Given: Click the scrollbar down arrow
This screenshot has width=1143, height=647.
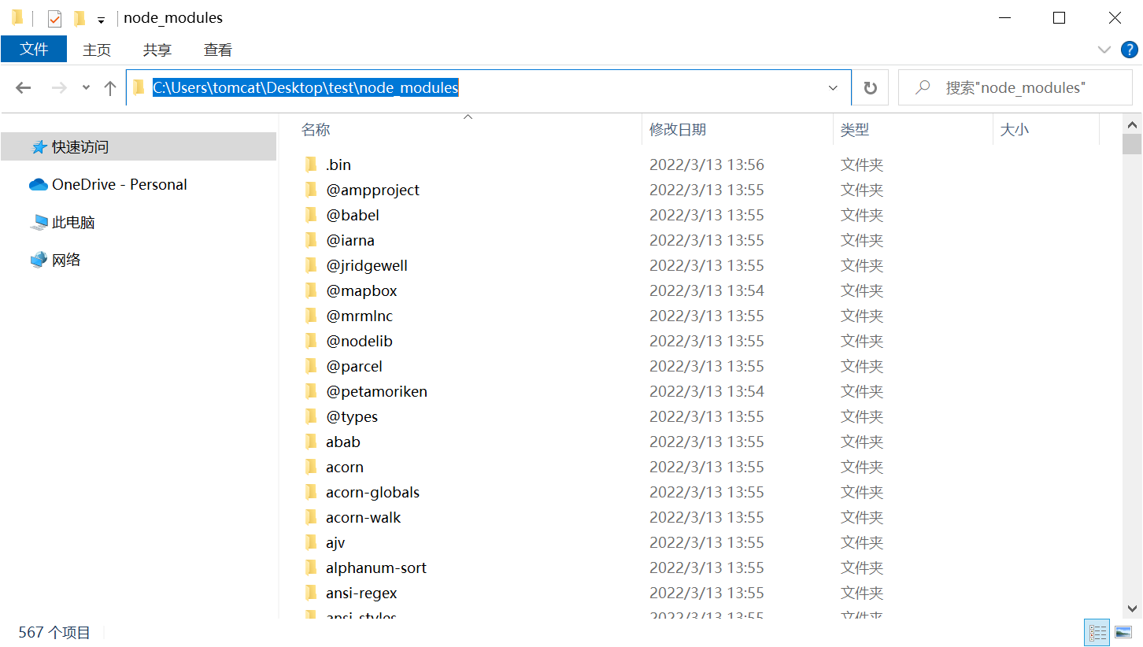Looking at the screenshot, I should (x=1132, y=608).
